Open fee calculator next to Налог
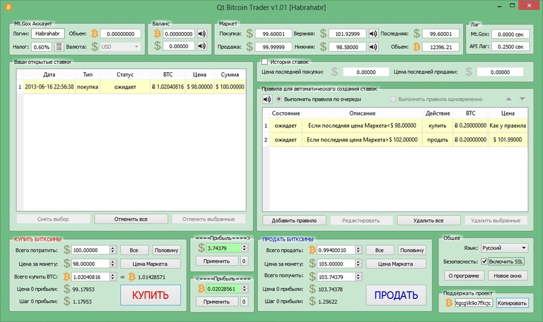 click(x=59, y=46)
